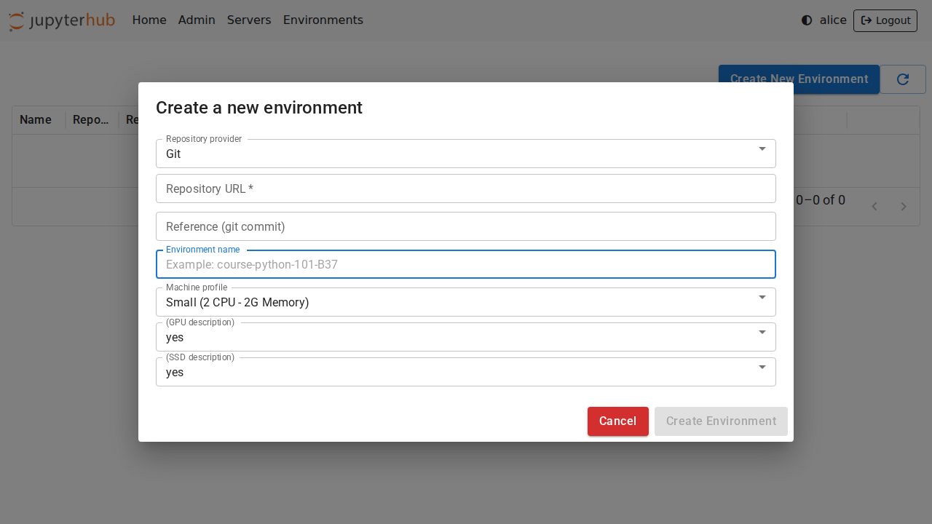This screenshot has height=524, width=932.
Task: Open the SSD description dropdown
Action: tap(465, 372)
